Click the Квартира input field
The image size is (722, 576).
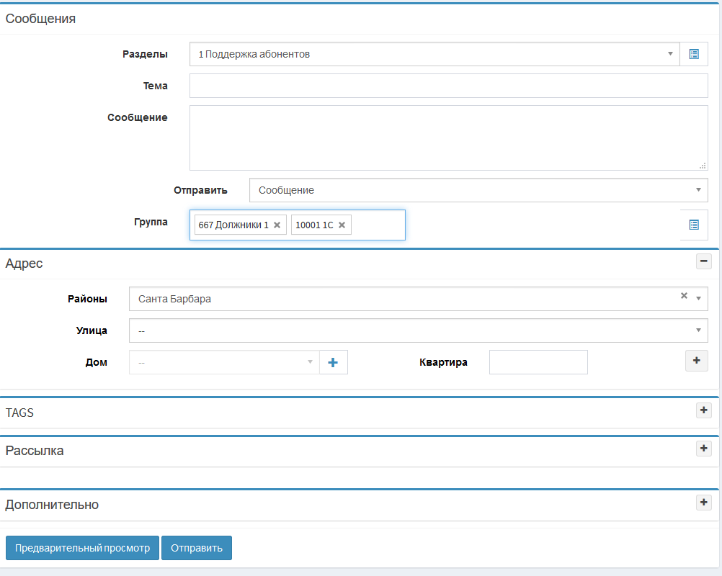coord(538,362)
